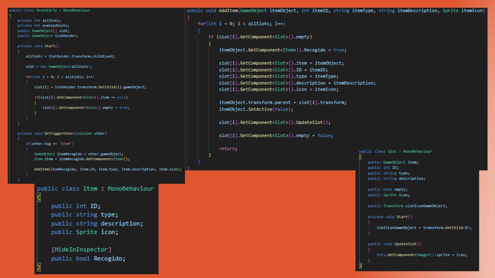Click 'private void Start()' in the Slot class
The width and height of the screenshot is (495, 278).
click(x=390, y=217)
